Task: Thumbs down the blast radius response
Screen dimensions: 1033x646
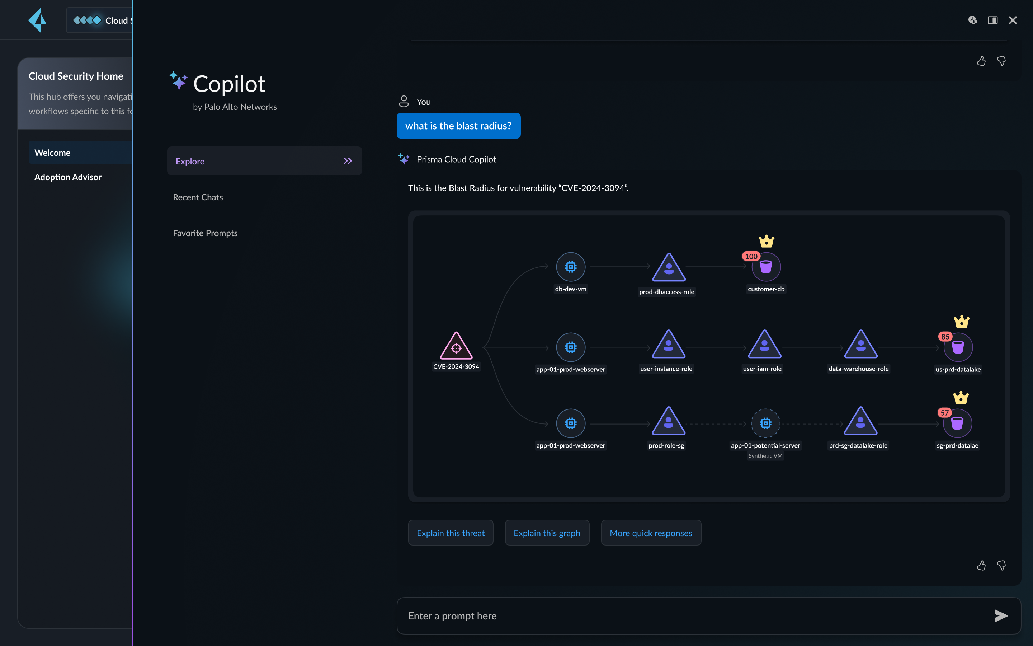Action: click(1001, 565)
